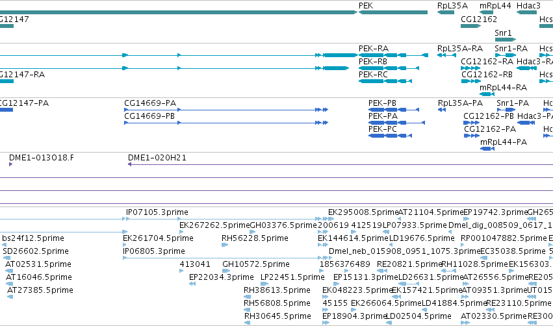Open the RpL35A-RA transcript label

point(460,48)
